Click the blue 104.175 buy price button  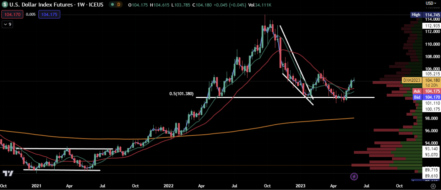pos(49,15)
